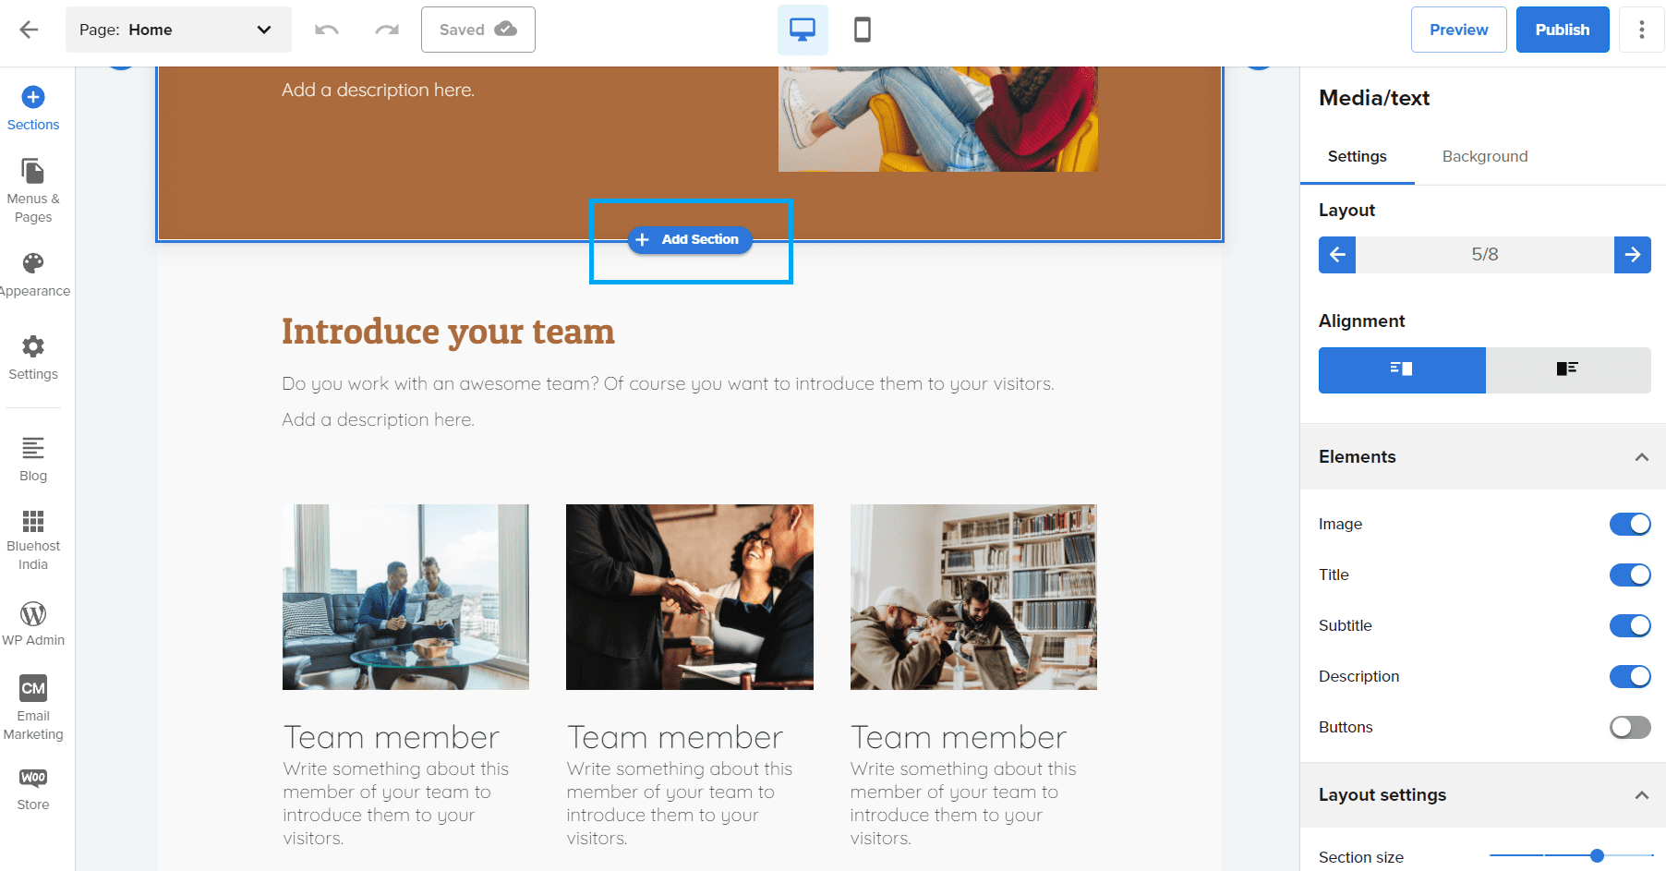The height and width of the screenshot is (871, 1666).
Task: Open the Woo Store item
Action: click(33, 790)
